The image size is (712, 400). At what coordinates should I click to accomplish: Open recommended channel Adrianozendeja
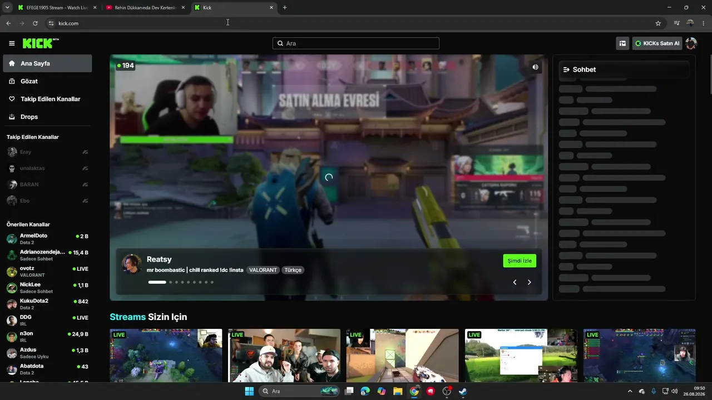[47, 255]
